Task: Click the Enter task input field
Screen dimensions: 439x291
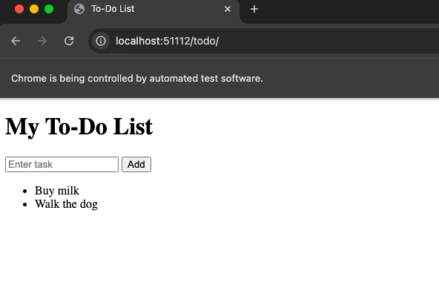Action: tap(62, 164)
